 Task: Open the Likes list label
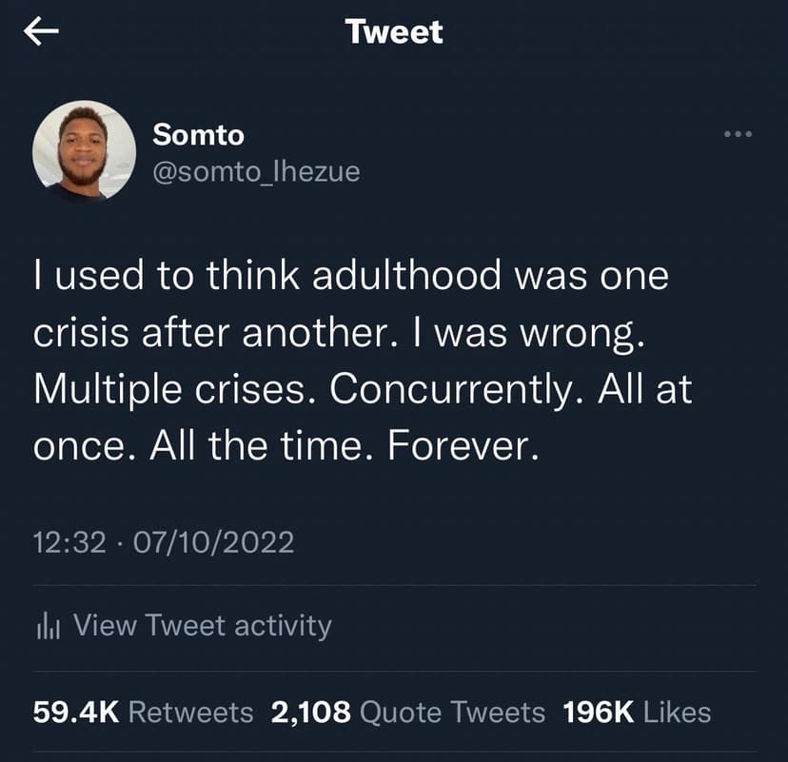point(678,712)
